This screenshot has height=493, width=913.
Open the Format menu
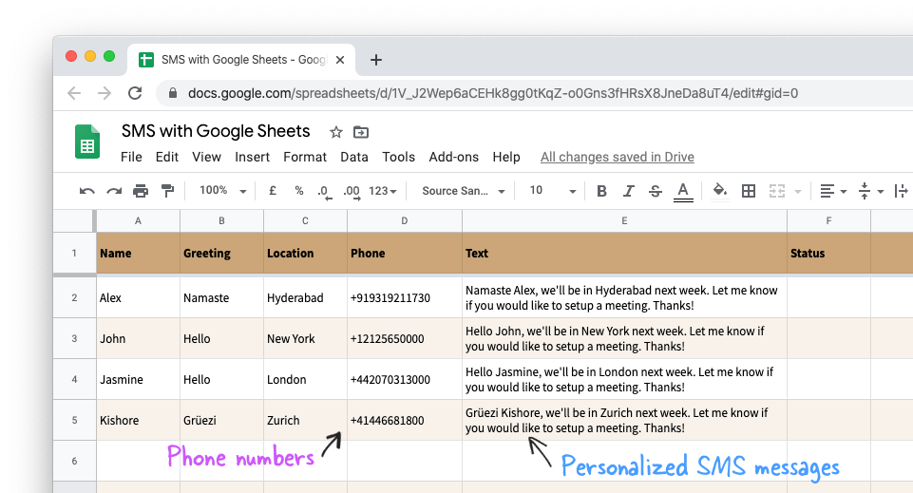pos(305,157)
